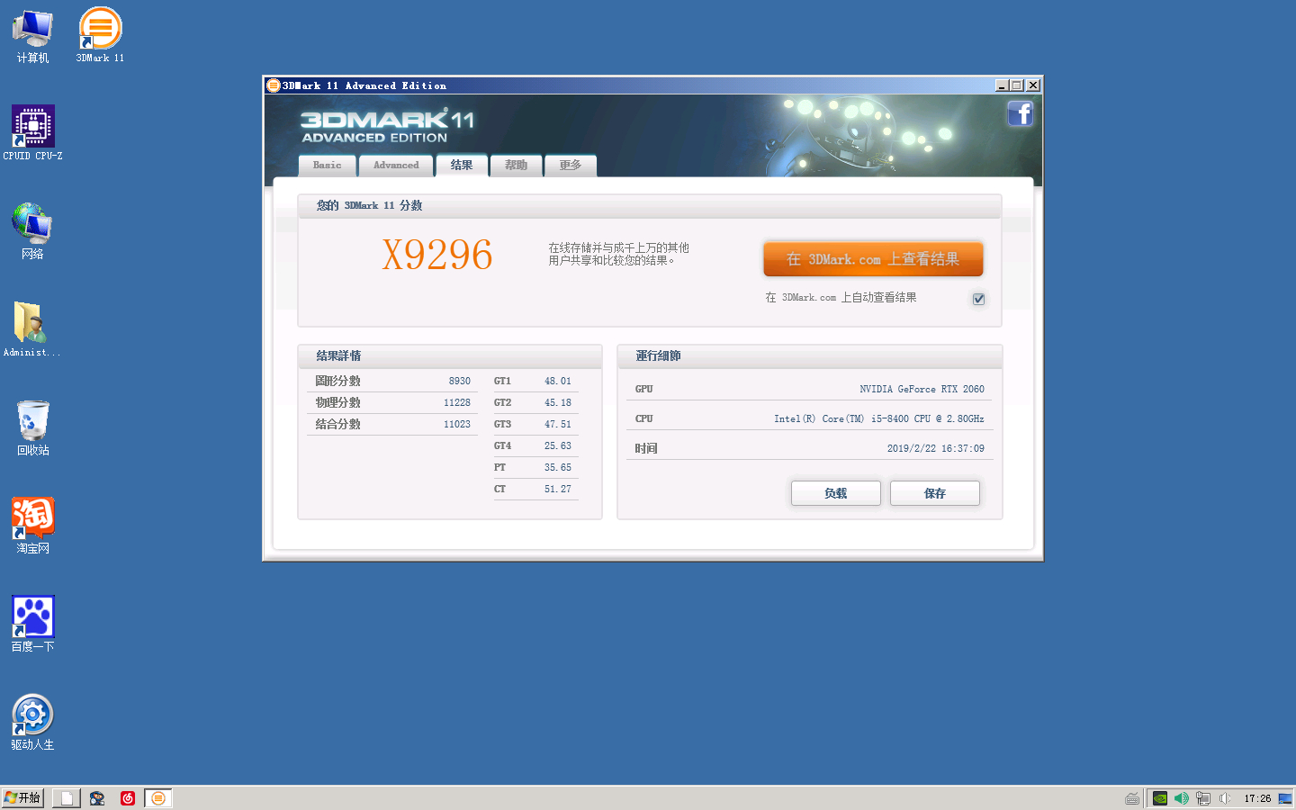This screenshot has width=1296, height=810.
Task: Click the 3DMark window title bar icon
Action: (274, 85)
